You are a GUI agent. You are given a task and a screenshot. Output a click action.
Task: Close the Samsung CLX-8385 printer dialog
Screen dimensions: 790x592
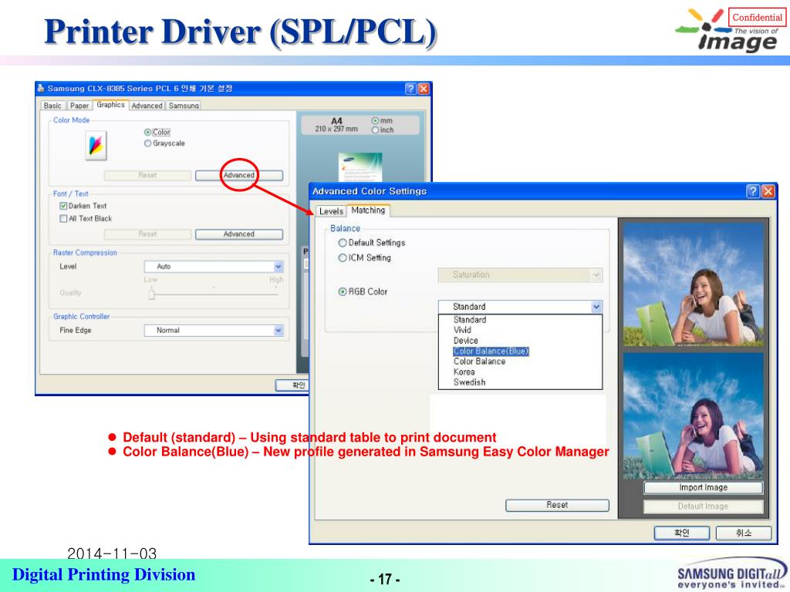[x=424, y=89]
